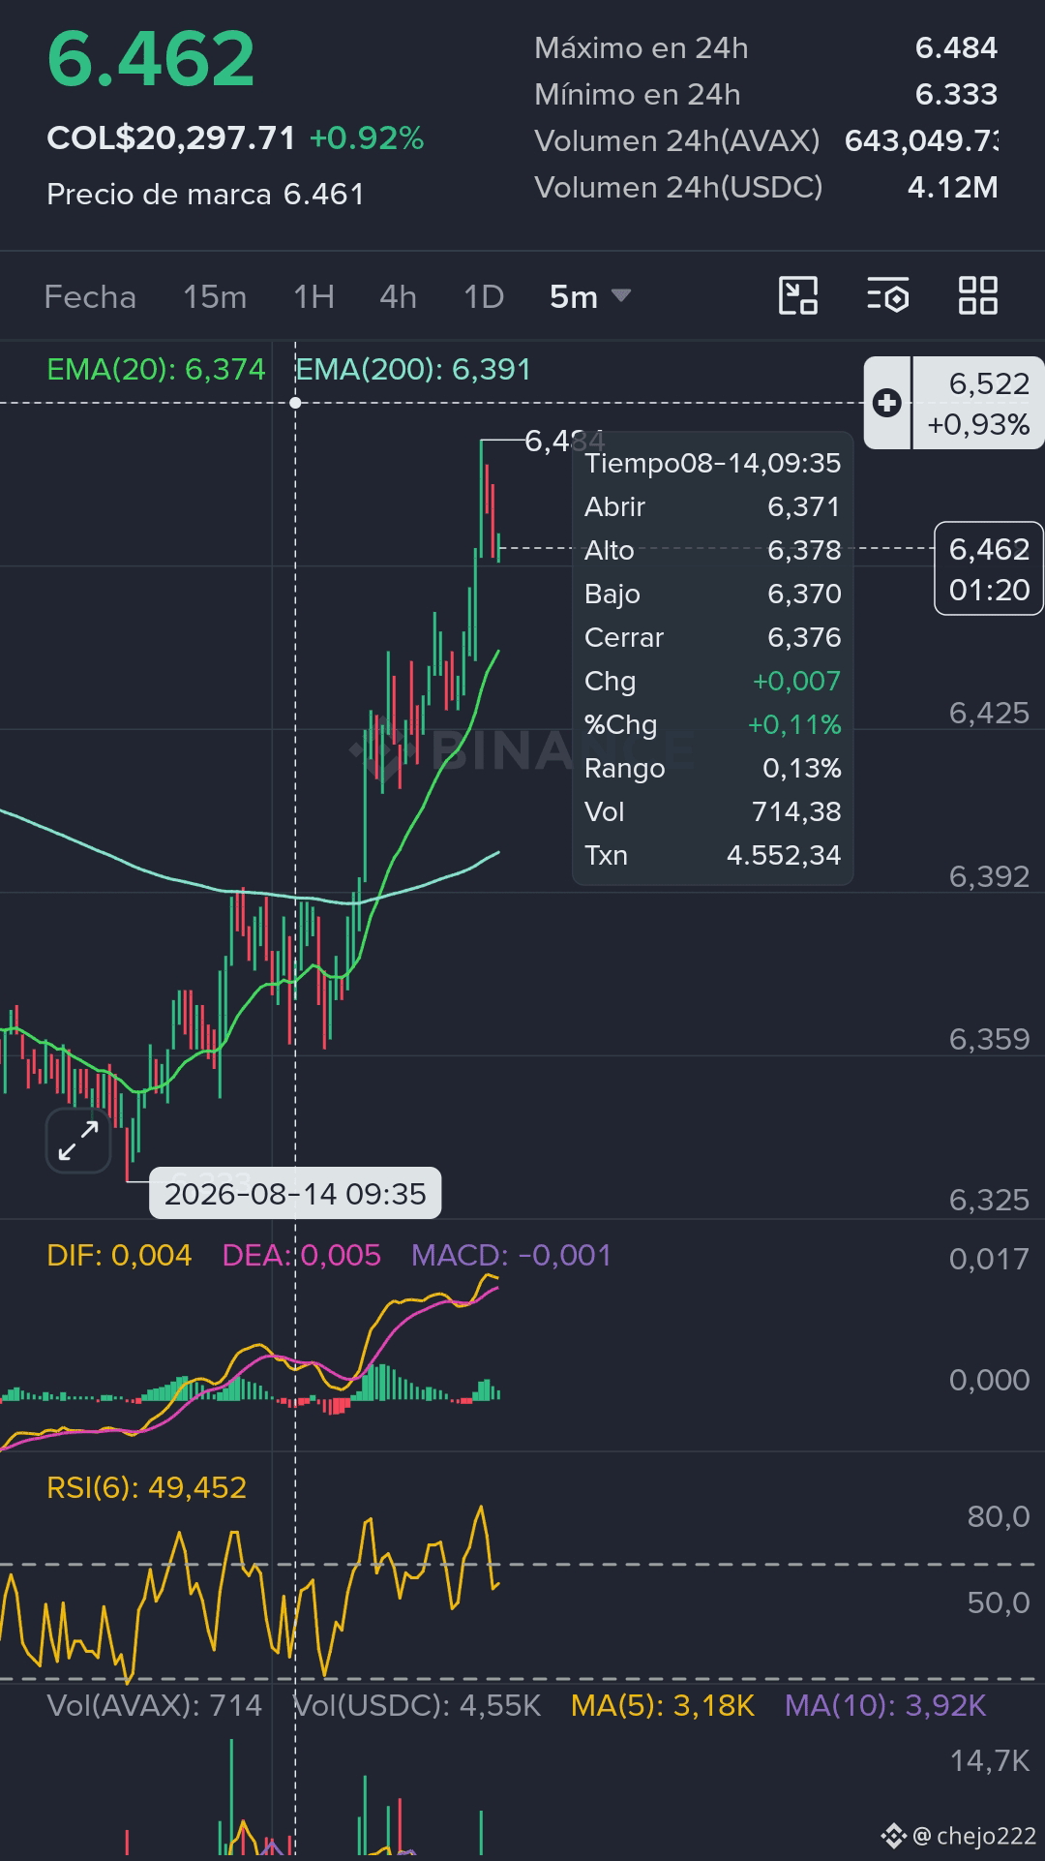Screen dimensions: 1045x1861
Task: Tap the 6,359 price axis label
Action: (x=989, y=1039)
